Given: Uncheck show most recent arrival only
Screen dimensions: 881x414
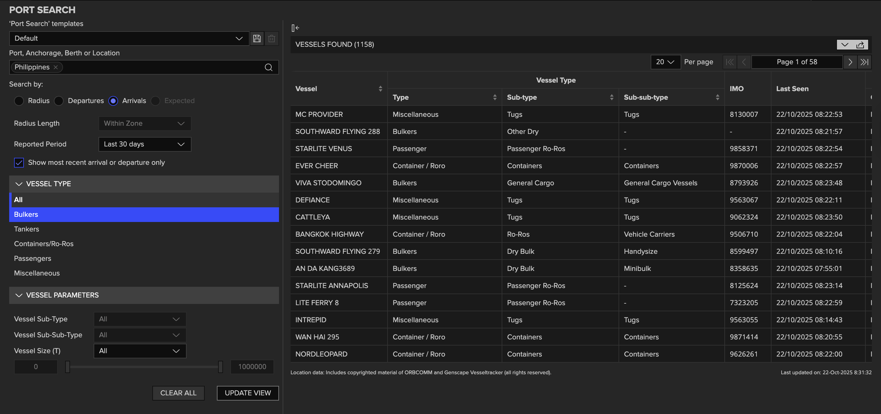Looking at the screenshot, I should tap(19, 162).
